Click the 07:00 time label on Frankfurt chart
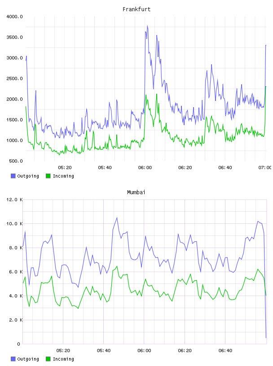This screenshot has height=366, width=273. coord(265,168)
